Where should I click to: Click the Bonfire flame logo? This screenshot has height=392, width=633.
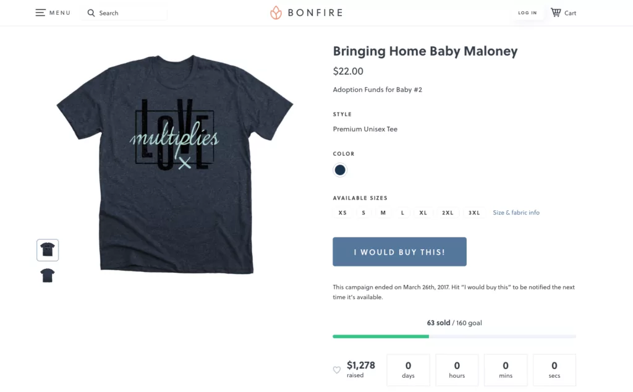pos(276,12)
